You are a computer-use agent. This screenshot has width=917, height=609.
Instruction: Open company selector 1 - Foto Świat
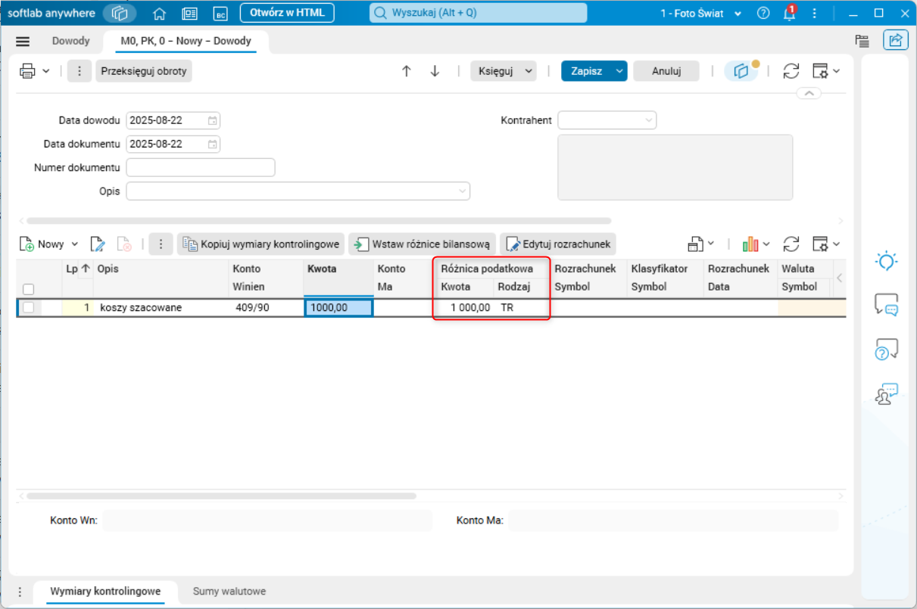pos(700,14)
